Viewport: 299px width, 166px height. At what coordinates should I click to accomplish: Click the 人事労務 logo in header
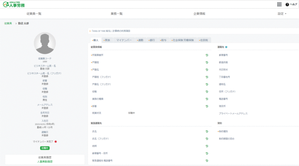[14, 4]
